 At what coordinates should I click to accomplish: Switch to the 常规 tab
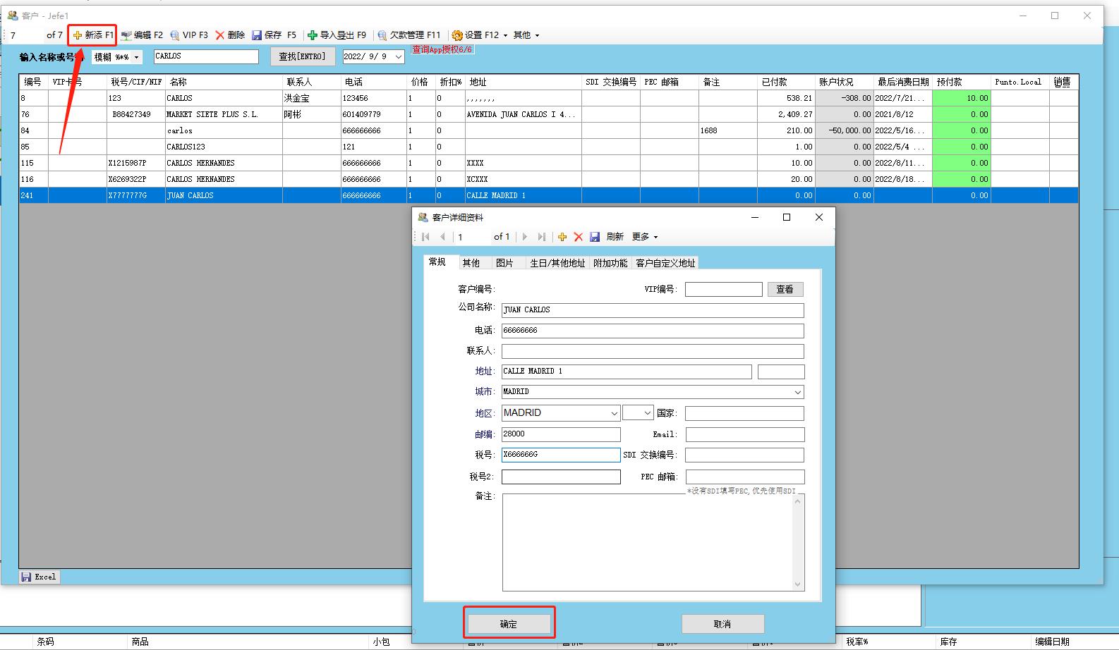click(x=437, y=262)
